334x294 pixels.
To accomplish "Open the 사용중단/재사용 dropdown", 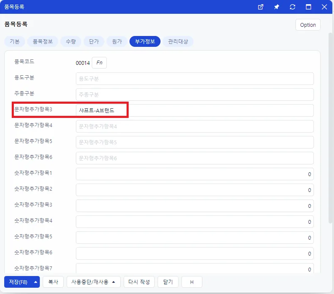I will point(93,282).
